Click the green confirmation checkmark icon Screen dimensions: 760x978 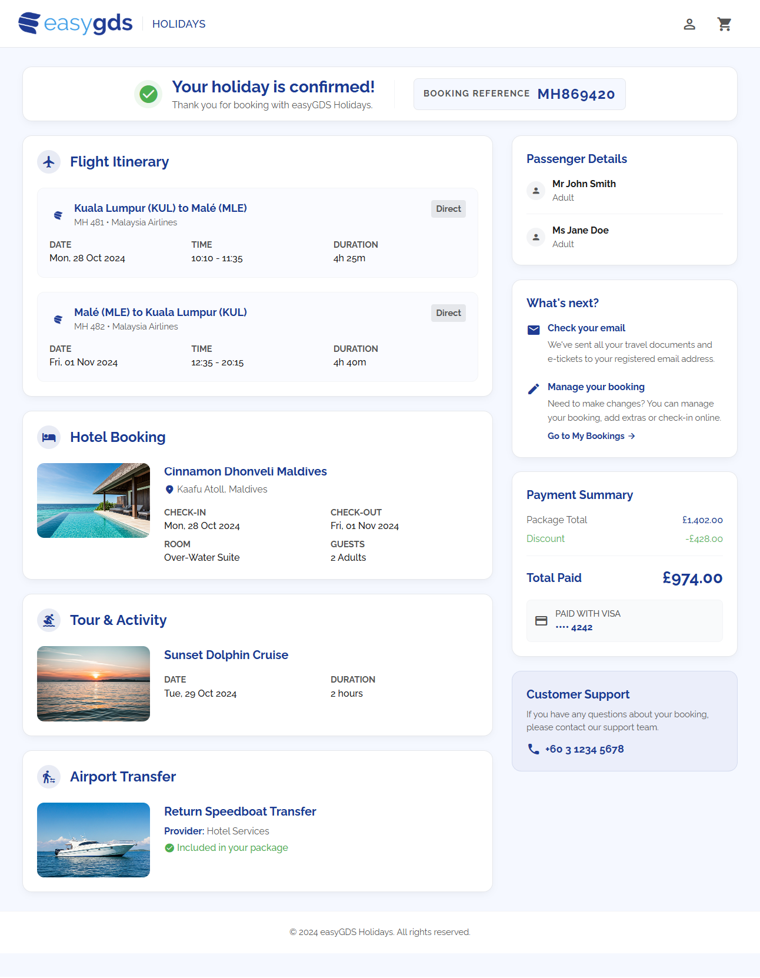(x=148, y=94)
